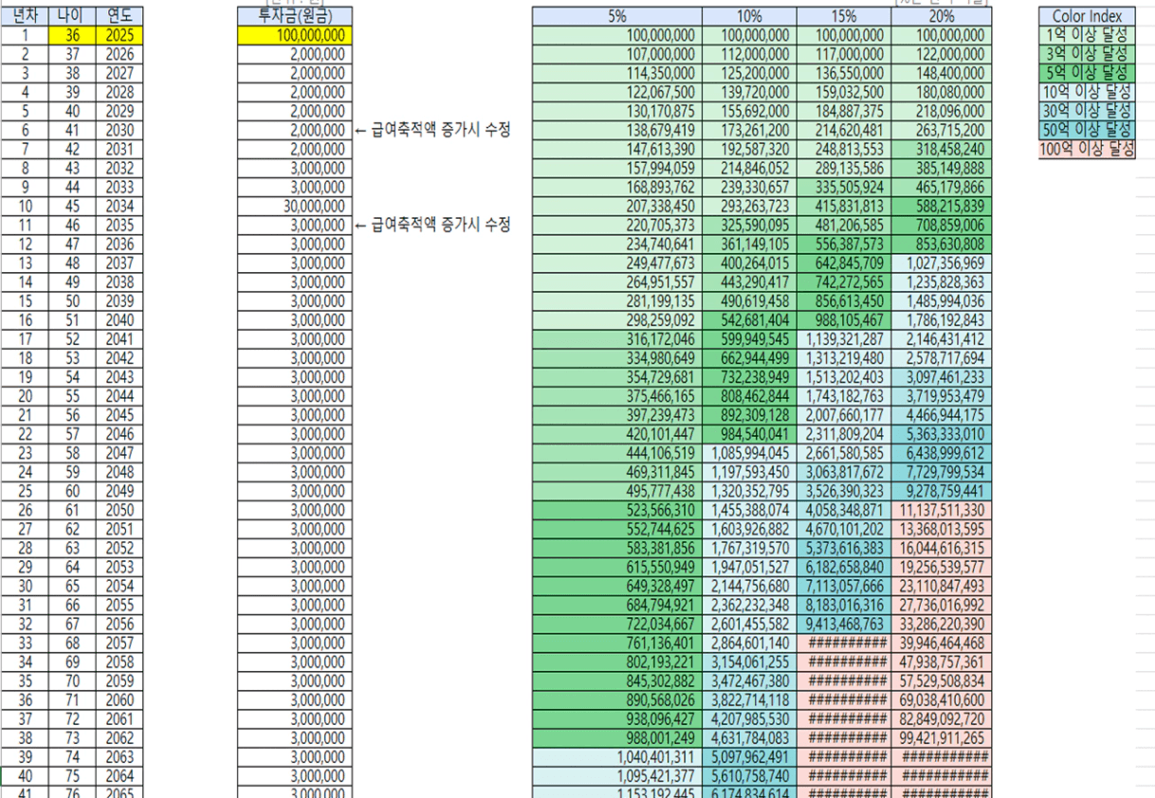1155x798 pixels.
Task: Click the note text beside year 2030
Action: [x=432, y=130]
